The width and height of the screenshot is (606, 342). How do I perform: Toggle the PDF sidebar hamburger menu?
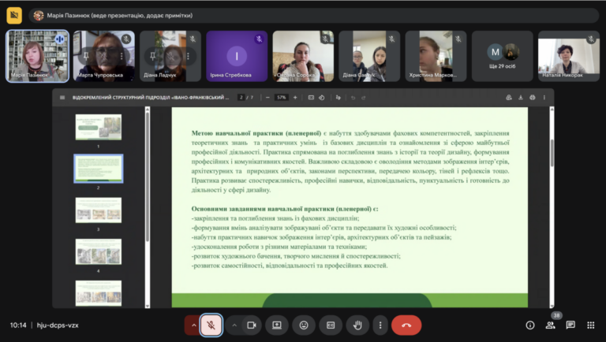(62, 98)
